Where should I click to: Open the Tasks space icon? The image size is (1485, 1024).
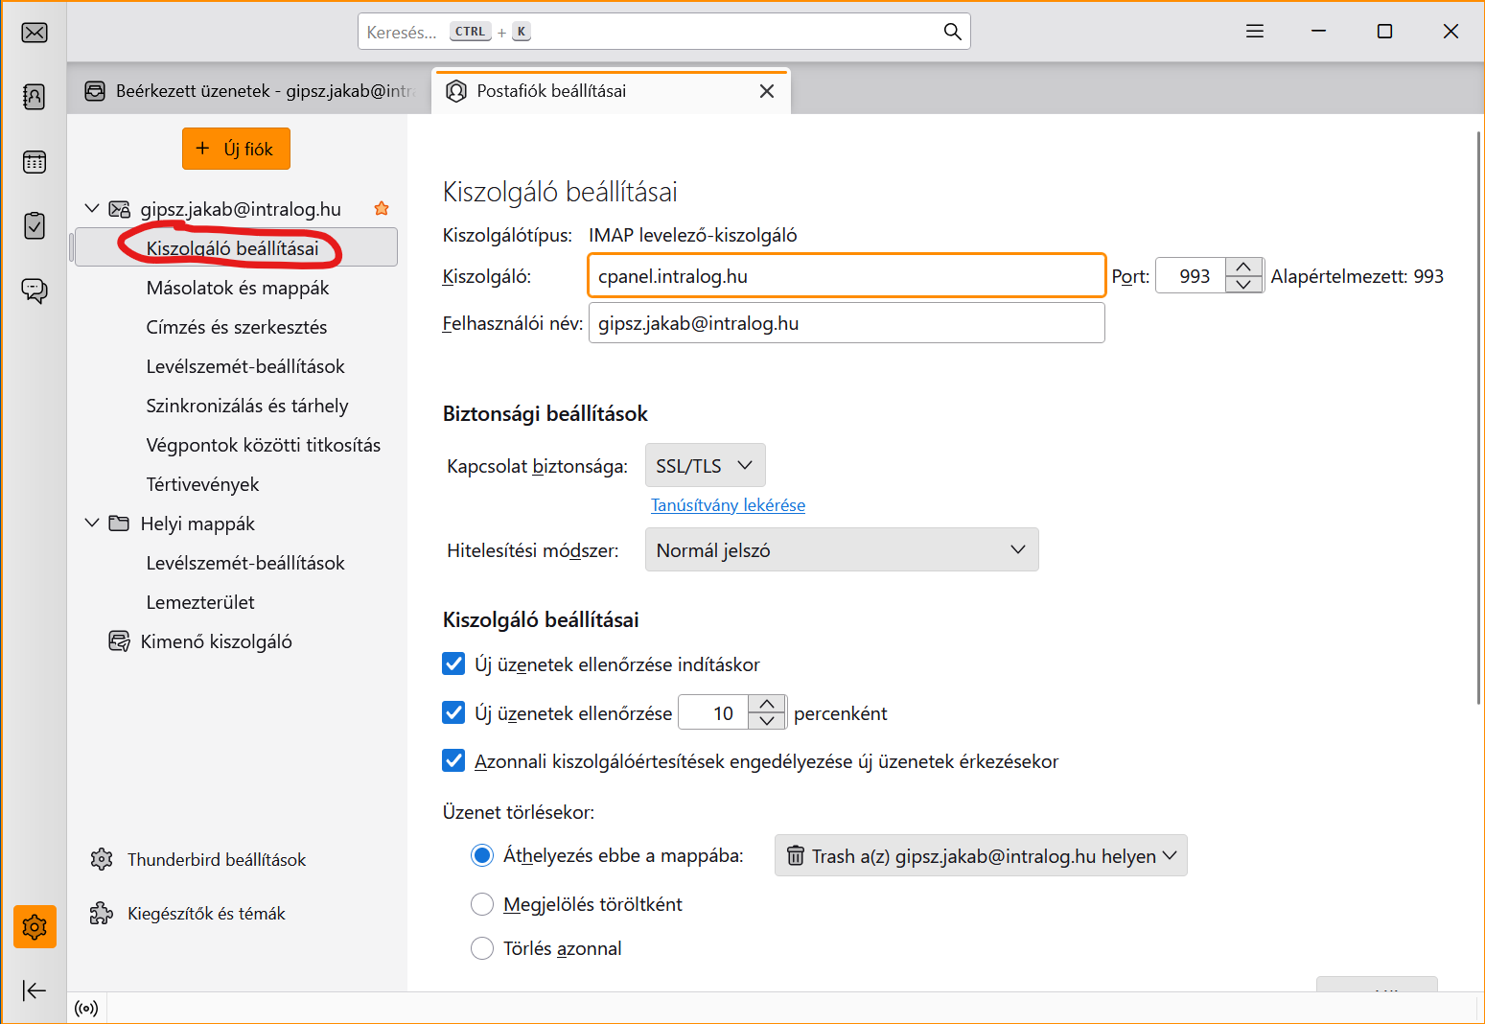tap(35, 226)
